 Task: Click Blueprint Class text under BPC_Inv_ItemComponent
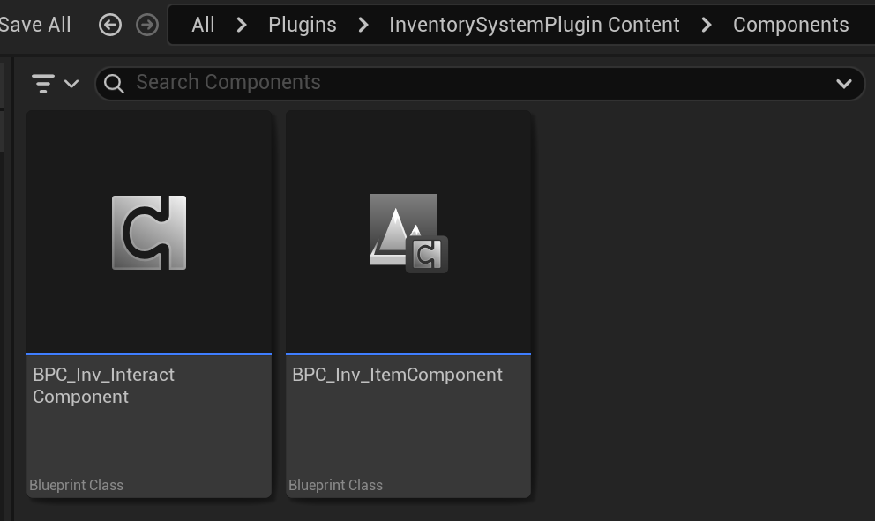point(336,485)
